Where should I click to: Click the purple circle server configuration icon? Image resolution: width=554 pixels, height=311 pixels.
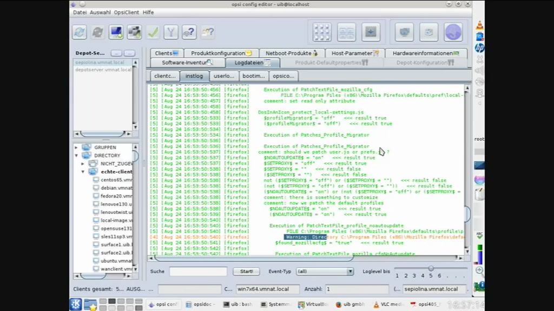click(x=453, y=32)
